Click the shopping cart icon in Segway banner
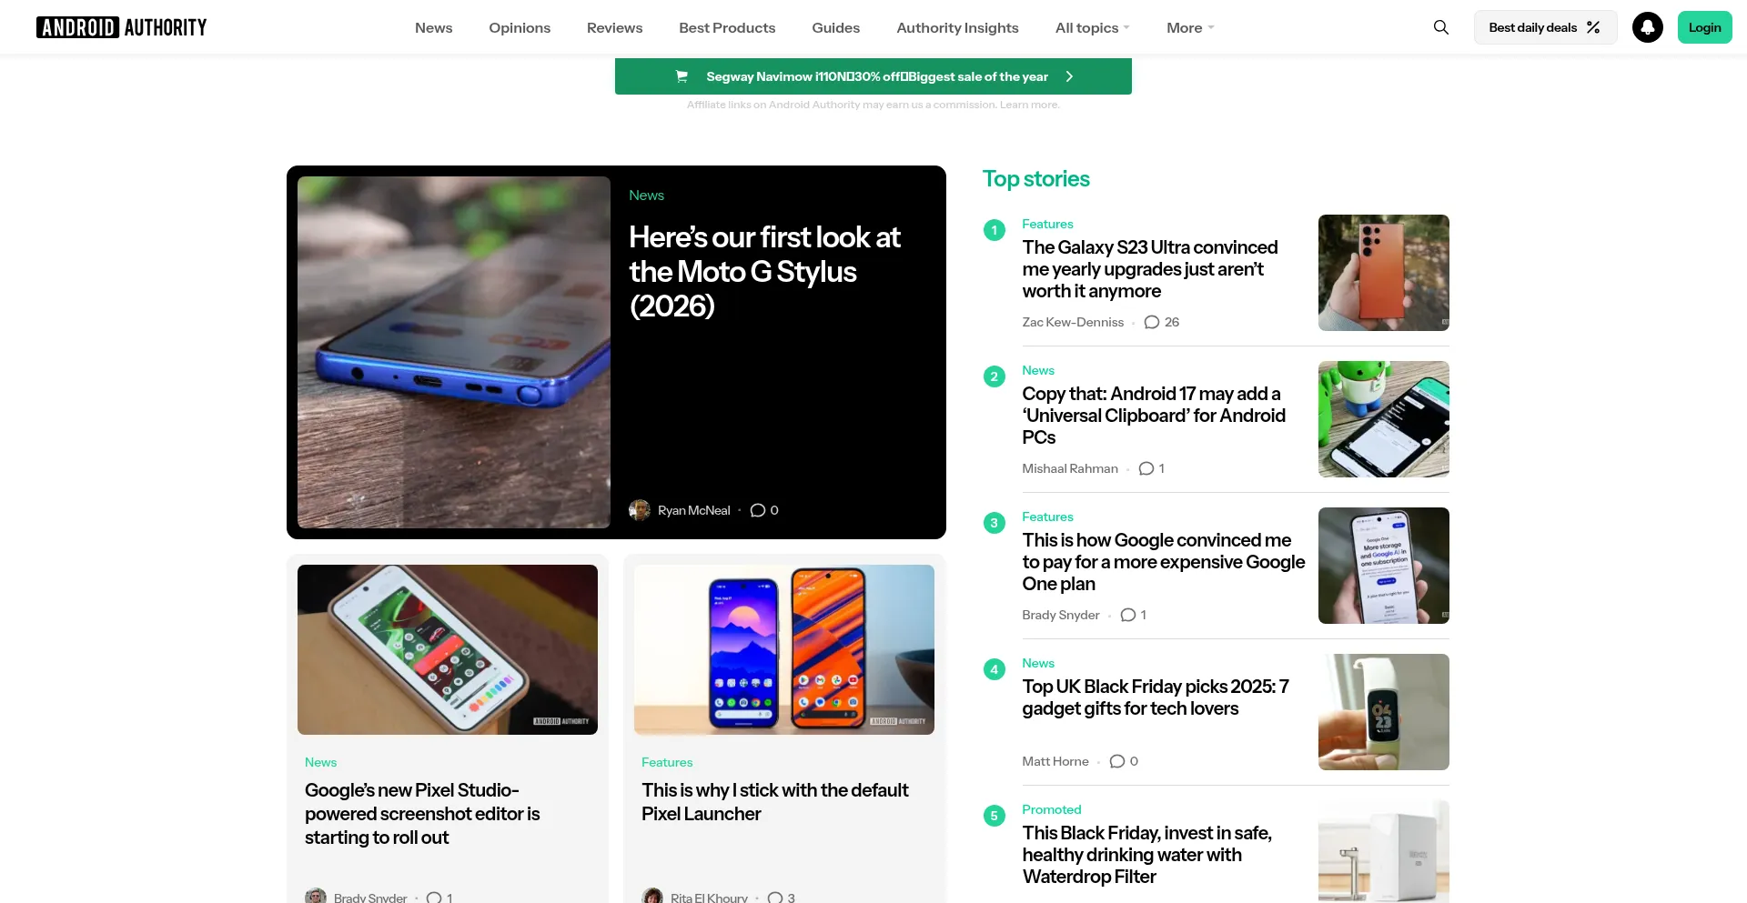 [682, 76]
